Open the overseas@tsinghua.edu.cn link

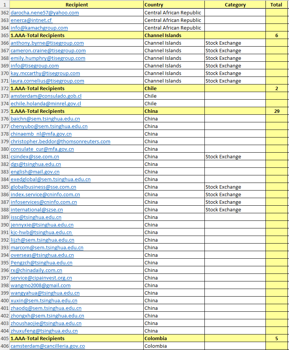pos(42,256)
